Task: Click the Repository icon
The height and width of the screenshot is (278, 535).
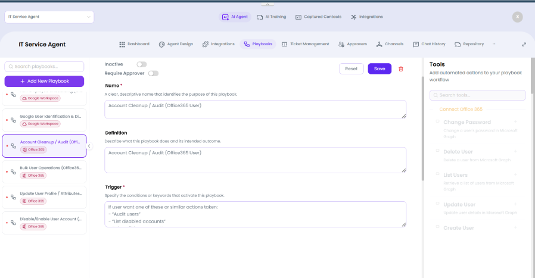Action: pos(458,44)
